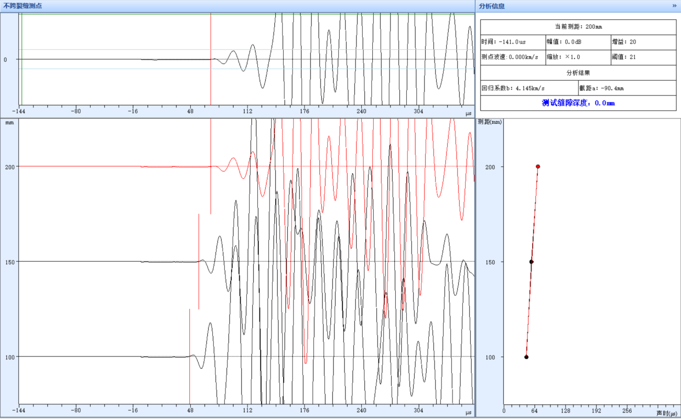Image resolution: width=681 pixels, height=419 pixels.
Task: Click the 分析信息 panel header
Action: [x=492, y=6]
